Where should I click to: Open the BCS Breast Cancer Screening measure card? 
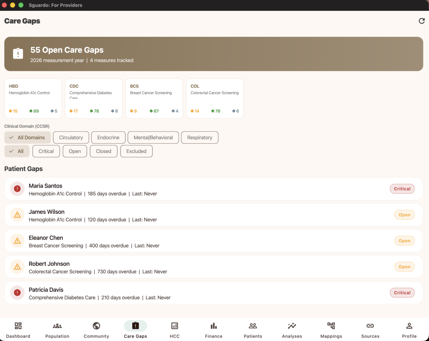154,98
